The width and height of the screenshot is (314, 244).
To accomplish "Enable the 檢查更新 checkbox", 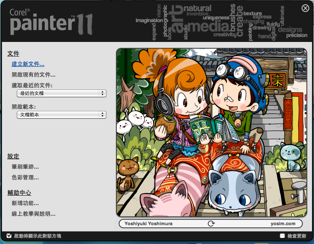I will point(282,236).
